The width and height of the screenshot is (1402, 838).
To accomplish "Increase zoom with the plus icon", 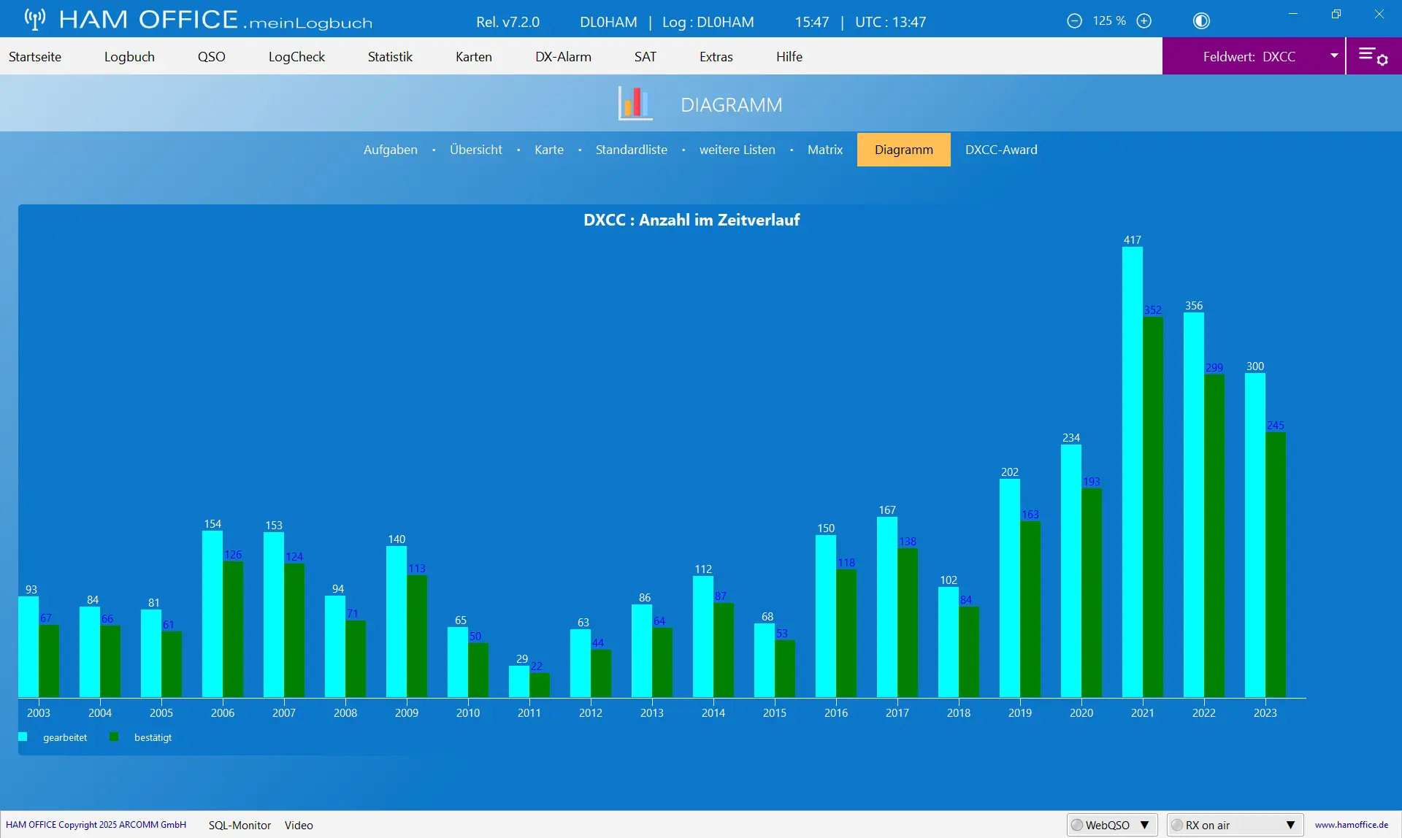I will (x=1144, y=21).
